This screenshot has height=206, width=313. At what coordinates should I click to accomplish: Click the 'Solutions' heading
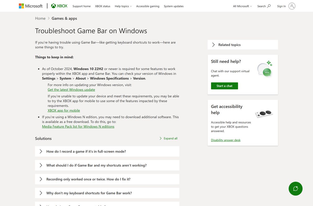point(43,138)
